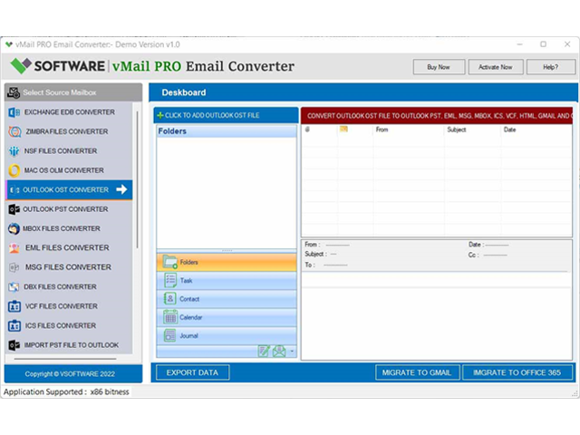580x435 pixels.
Task: Click the Import PST File to Outlook icon
Action: tap(14, 345)
